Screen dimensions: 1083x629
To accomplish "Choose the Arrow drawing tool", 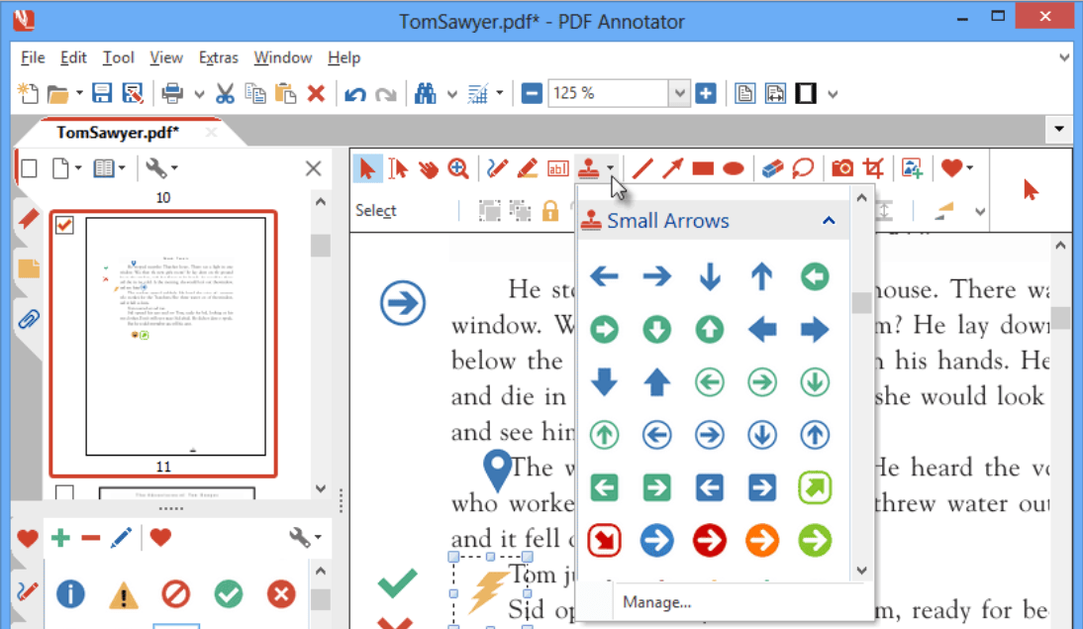I will pyautogui.click(x=672, y=168).
